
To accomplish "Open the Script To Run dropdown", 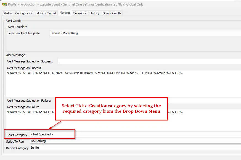I will pyautogui.click(x=136, y=141).
